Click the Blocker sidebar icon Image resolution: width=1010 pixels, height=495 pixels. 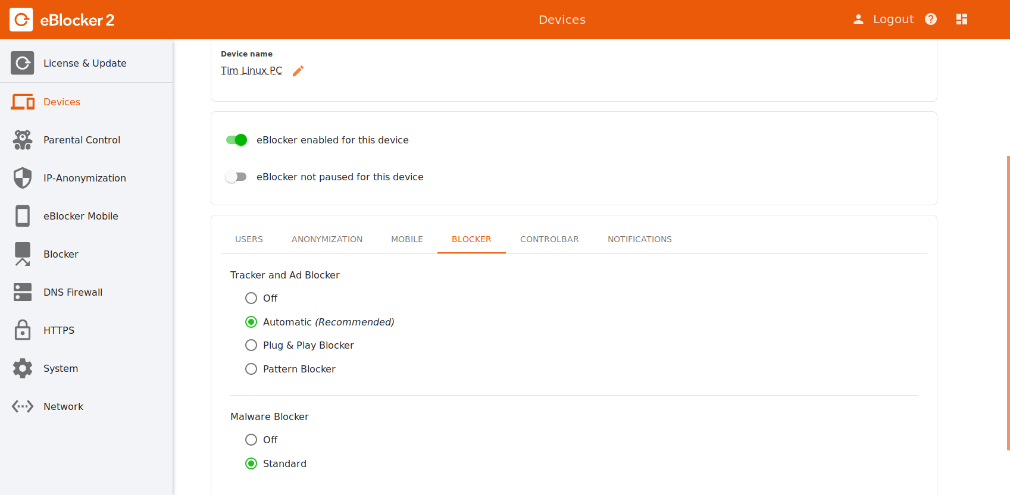click(23, 254)
